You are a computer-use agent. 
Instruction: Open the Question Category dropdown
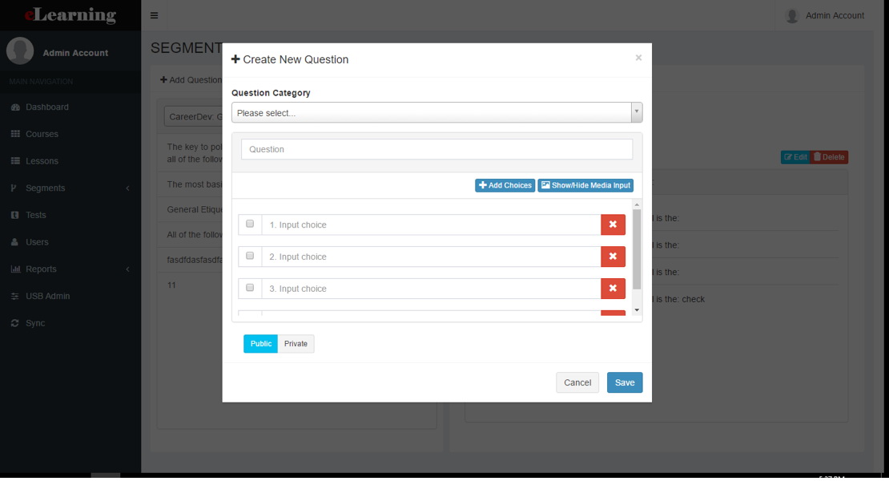[x=436, y=111]
